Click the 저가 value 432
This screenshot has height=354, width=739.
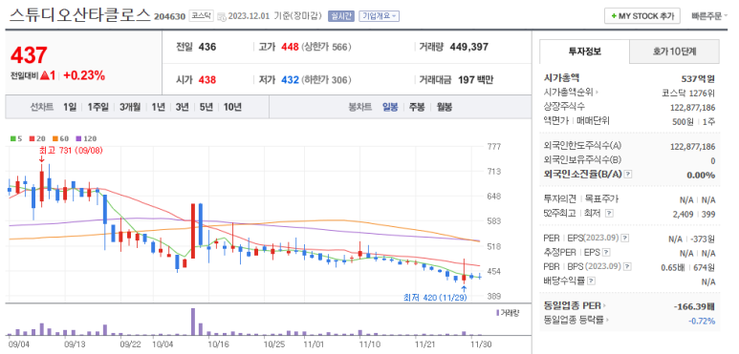pos(290,80)
